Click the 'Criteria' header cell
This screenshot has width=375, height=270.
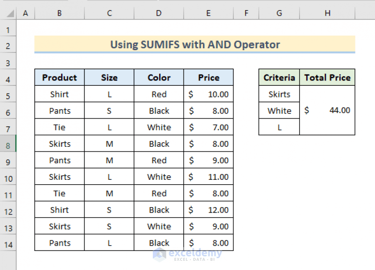[x=279, y=77]
